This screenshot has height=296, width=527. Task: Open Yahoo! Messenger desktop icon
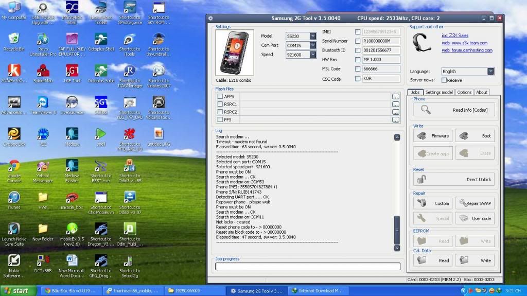[x=43, y=171]
